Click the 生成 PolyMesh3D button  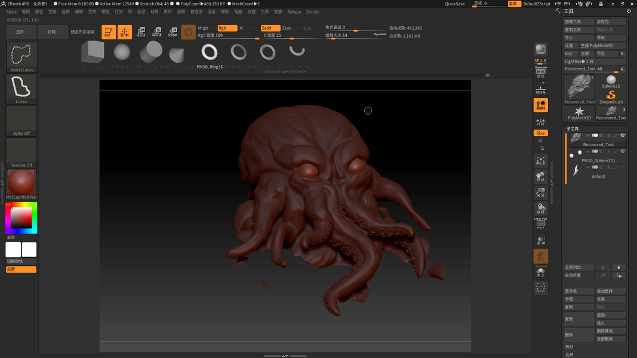pos(603,45)
